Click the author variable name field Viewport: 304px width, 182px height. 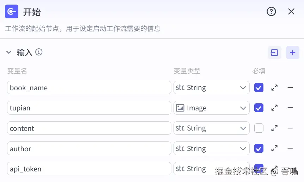click(x=89, y=148)
